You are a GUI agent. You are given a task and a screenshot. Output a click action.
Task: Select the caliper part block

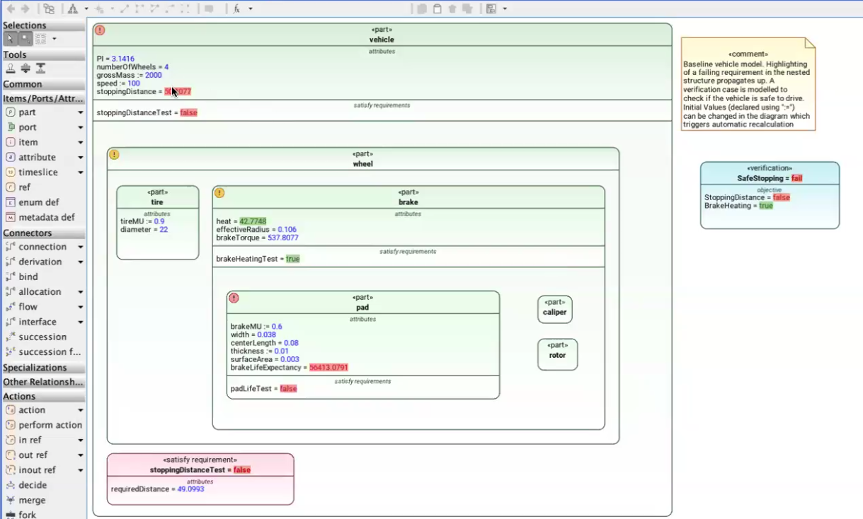(x=554, y=310)
